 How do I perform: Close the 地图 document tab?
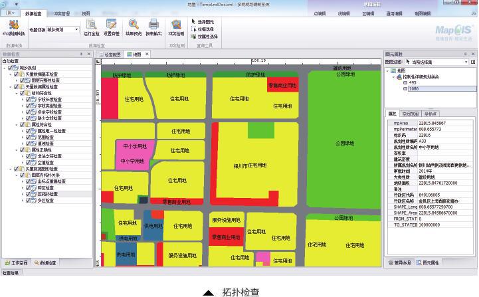(x=147, y=54)
